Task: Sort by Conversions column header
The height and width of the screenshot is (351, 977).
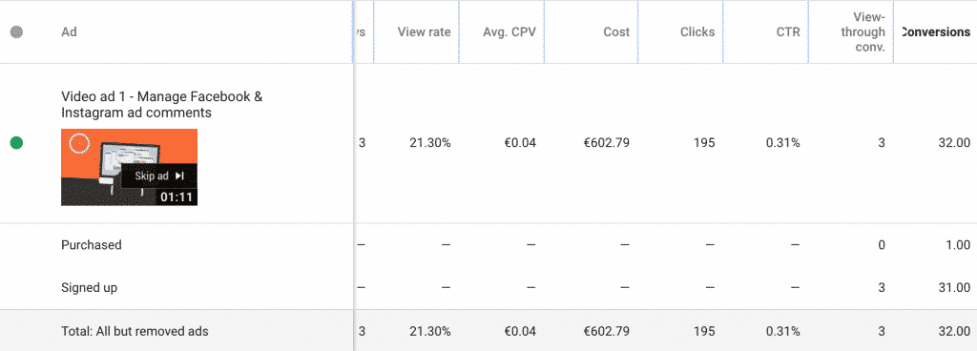Action: pyautogui.click(x=937, y=31)
